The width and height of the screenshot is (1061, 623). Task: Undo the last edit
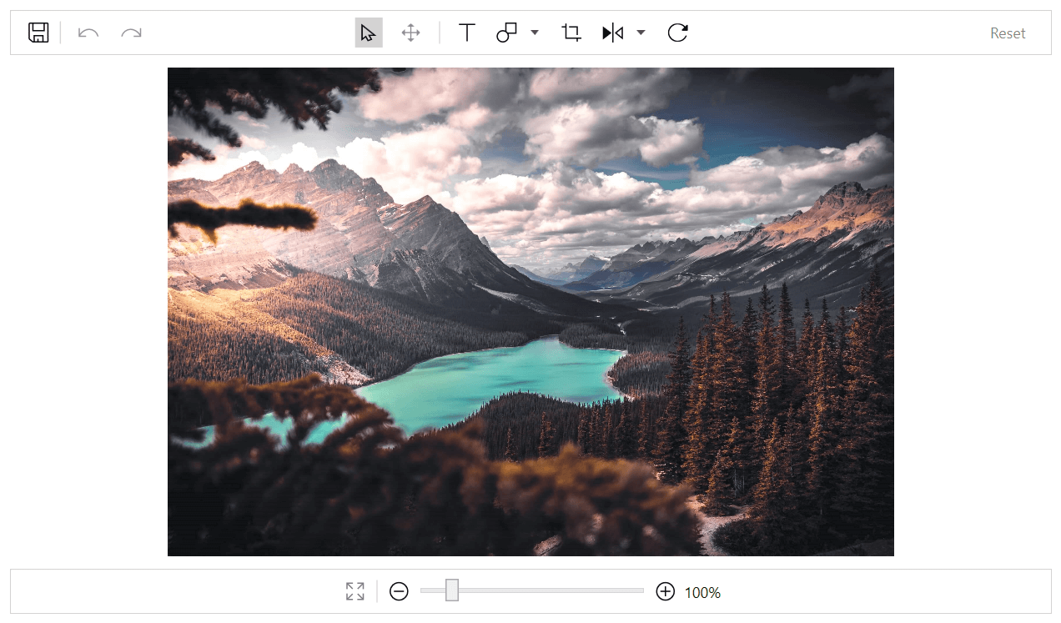[88, 33]
